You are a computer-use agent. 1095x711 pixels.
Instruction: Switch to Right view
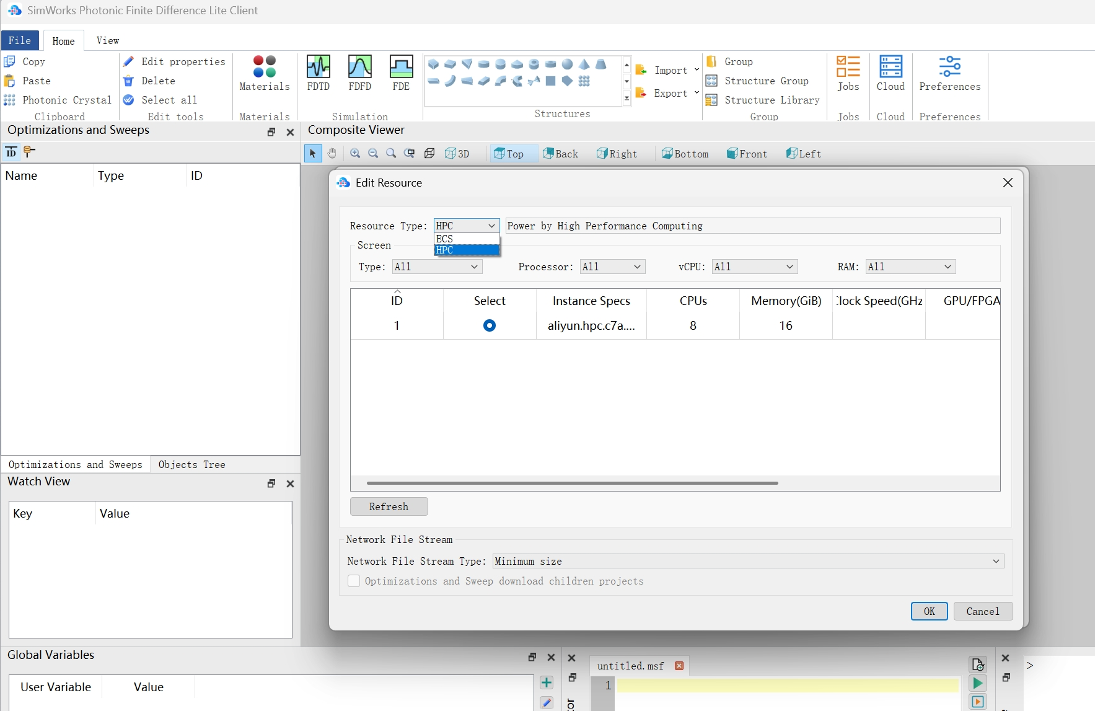coord(617,153)
